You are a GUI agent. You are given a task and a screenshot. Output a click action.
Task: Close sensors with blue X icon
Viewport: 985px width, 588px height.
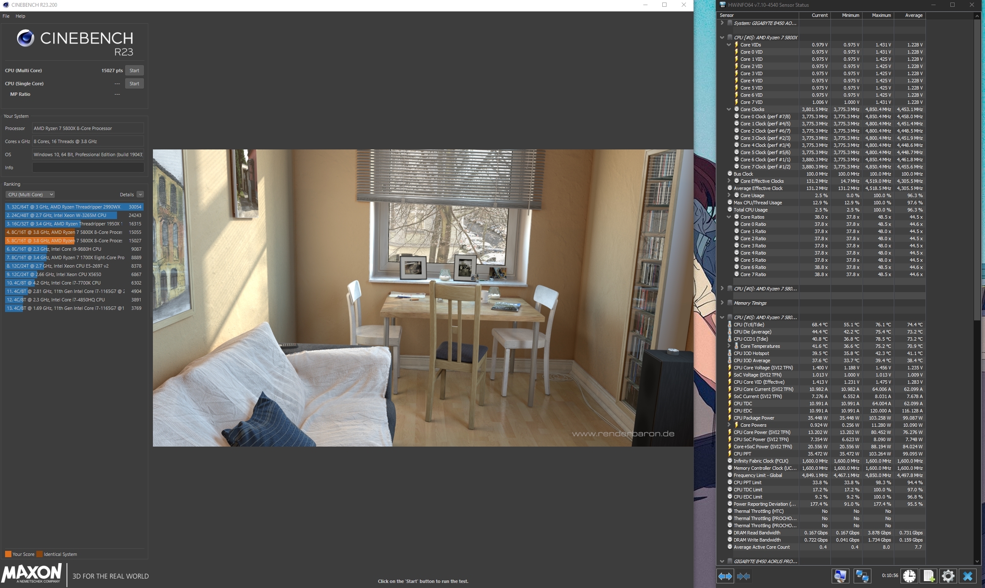pos(968,576)
